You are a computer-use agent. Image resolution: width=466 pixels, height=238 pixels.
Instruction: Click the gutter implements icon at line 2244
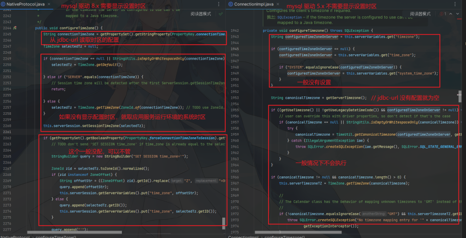point(14,28)
